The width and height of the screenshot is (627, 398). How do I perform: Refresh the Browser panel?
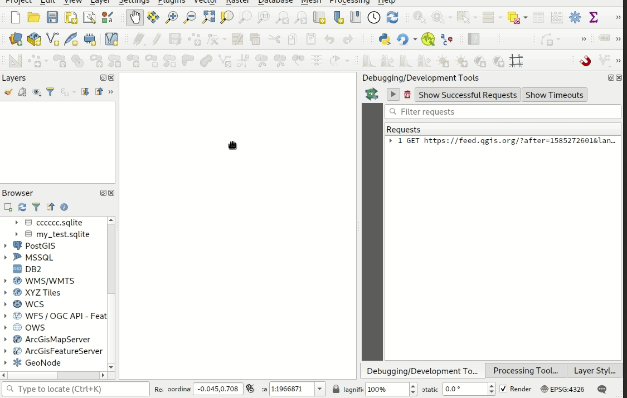pos(22,207)
